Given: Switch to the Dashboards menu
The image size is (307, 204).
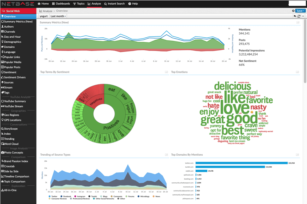Looking at the screenshot, I should 61,4.
